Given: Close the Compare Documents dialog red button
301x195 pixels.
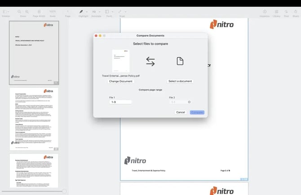Looking at the screenshot, I should pyautogui.click(x=96, y=35).
